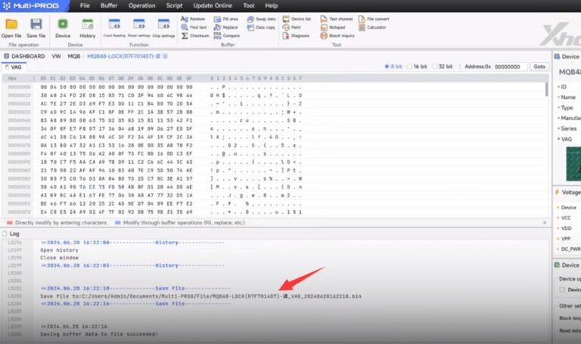Open the Buffer menu
The image size is (581, 344).
coord(109,5)
